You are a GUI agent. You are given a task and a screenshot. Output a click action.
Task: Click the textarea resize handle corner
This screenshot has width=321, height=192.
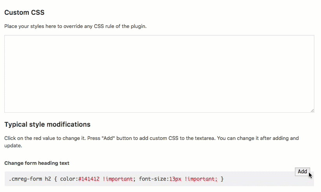[x=312, y=110]
